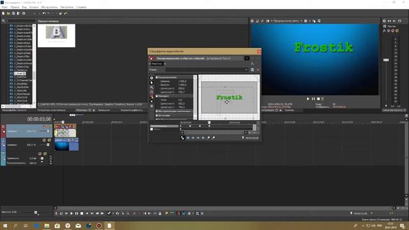This screenshot has height=230, width=409.
Task: Open the Справка menu
Action: coord(81,7)
